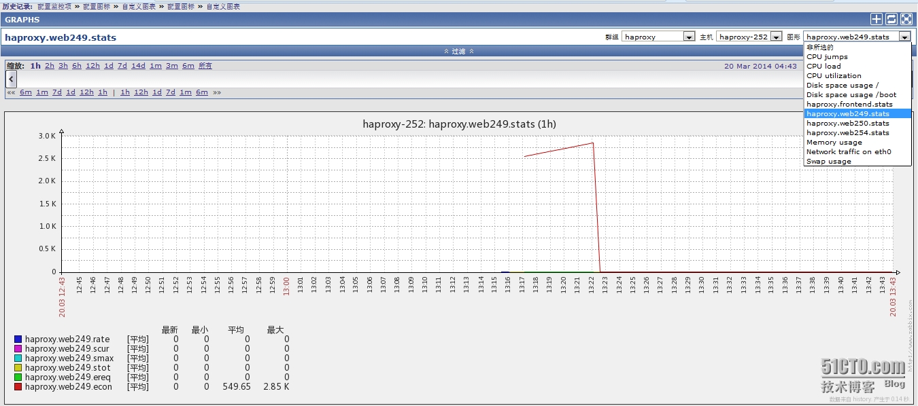
Task: Click the 13:00 red x-axis label
Action: pyautogui.click(x=286, y=285)
